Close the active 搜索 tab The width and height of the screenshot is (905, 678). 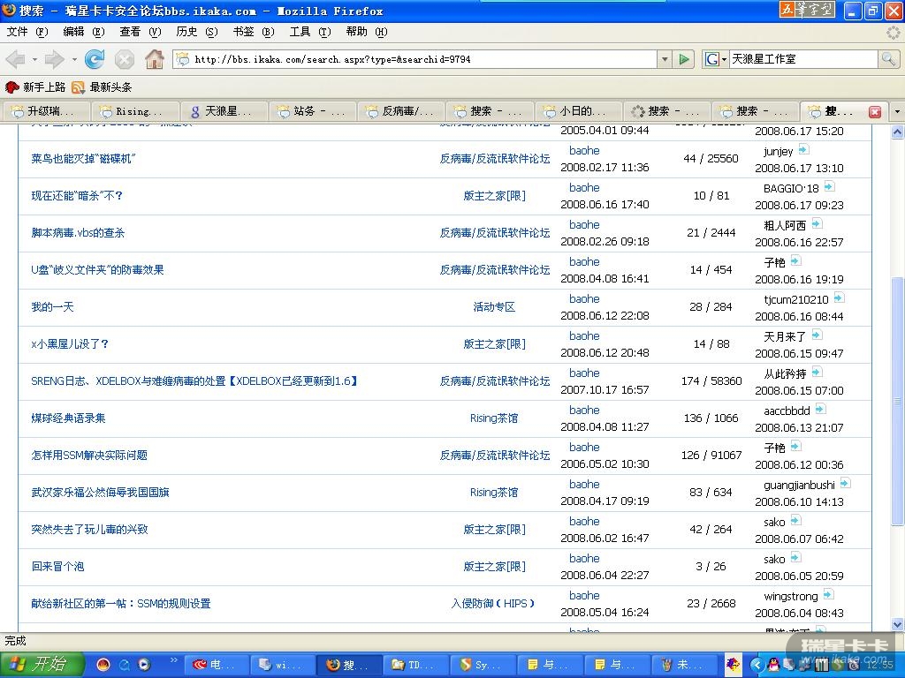875,112
